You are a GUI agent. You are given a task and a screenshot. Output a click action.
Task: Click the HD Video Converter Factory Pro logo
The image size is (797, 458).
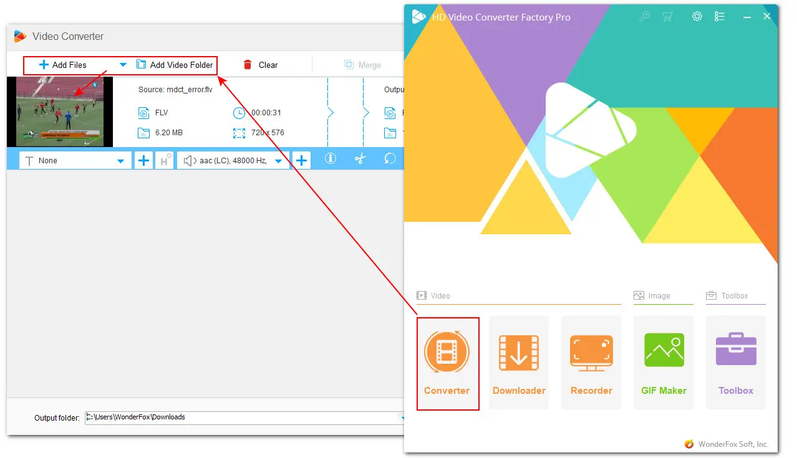pyautogui.click(x=419, y=17)
